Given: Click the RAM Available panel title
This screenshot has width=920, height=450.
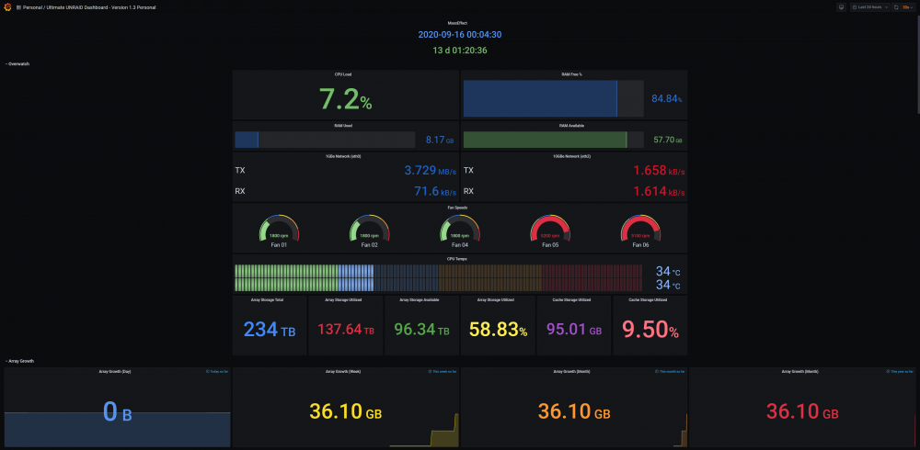Looking at the screenshot, I should [572, 126].
